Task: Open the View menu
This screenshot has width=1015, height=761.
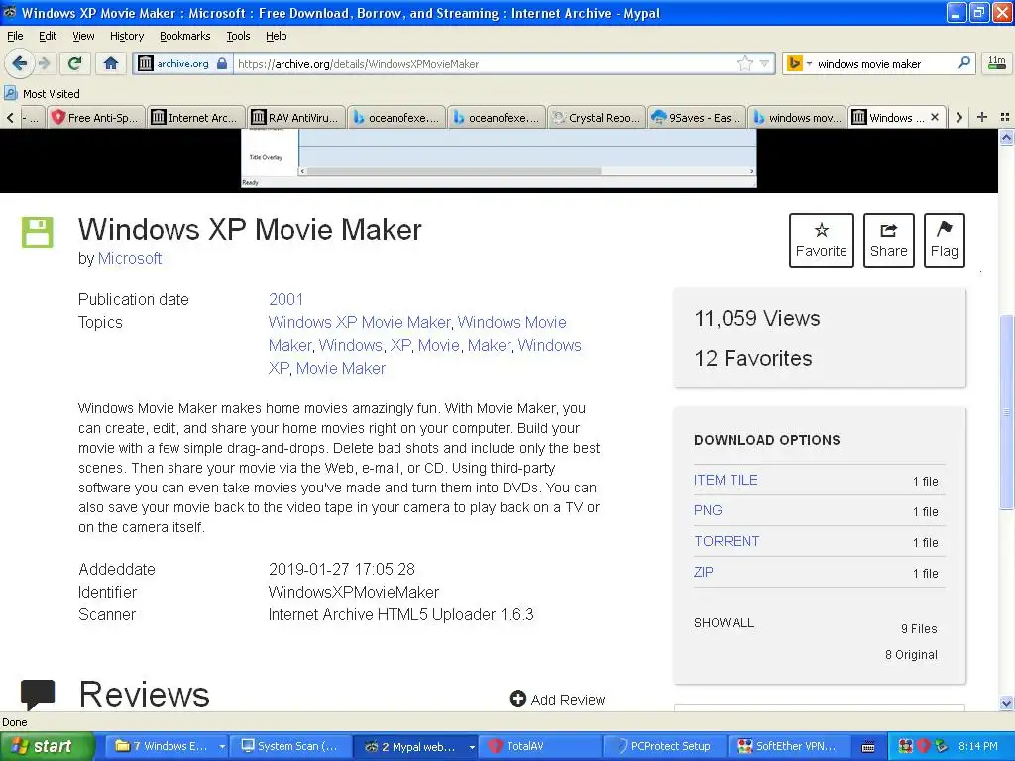Action: coord(83,36)
